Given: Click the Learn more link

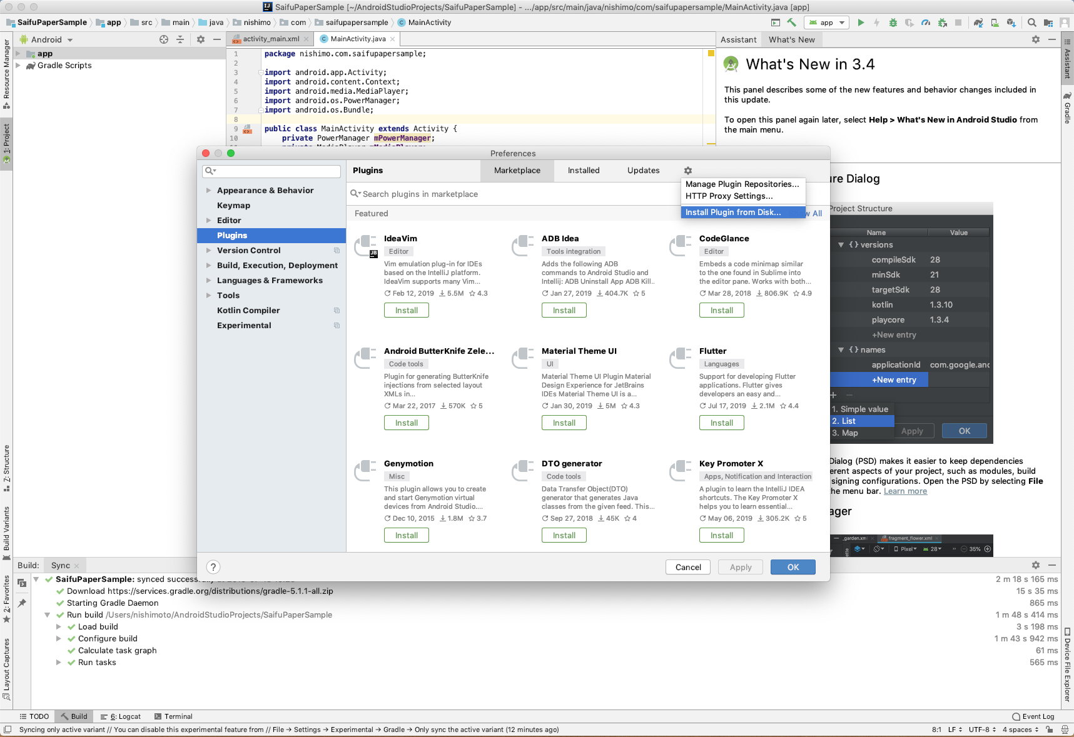Looking at the screenshot, I should 905,491.
